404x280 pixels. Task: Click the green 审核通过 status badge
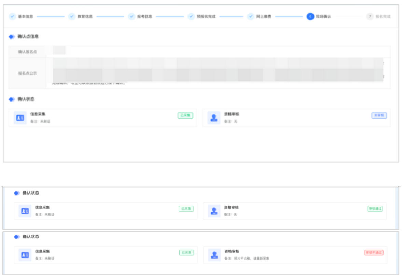pos(375,208)
